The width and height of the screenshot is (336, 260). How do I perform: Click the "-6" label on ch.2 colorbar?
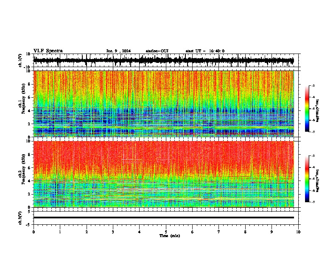pyautogui.click(x=313, y=190)
